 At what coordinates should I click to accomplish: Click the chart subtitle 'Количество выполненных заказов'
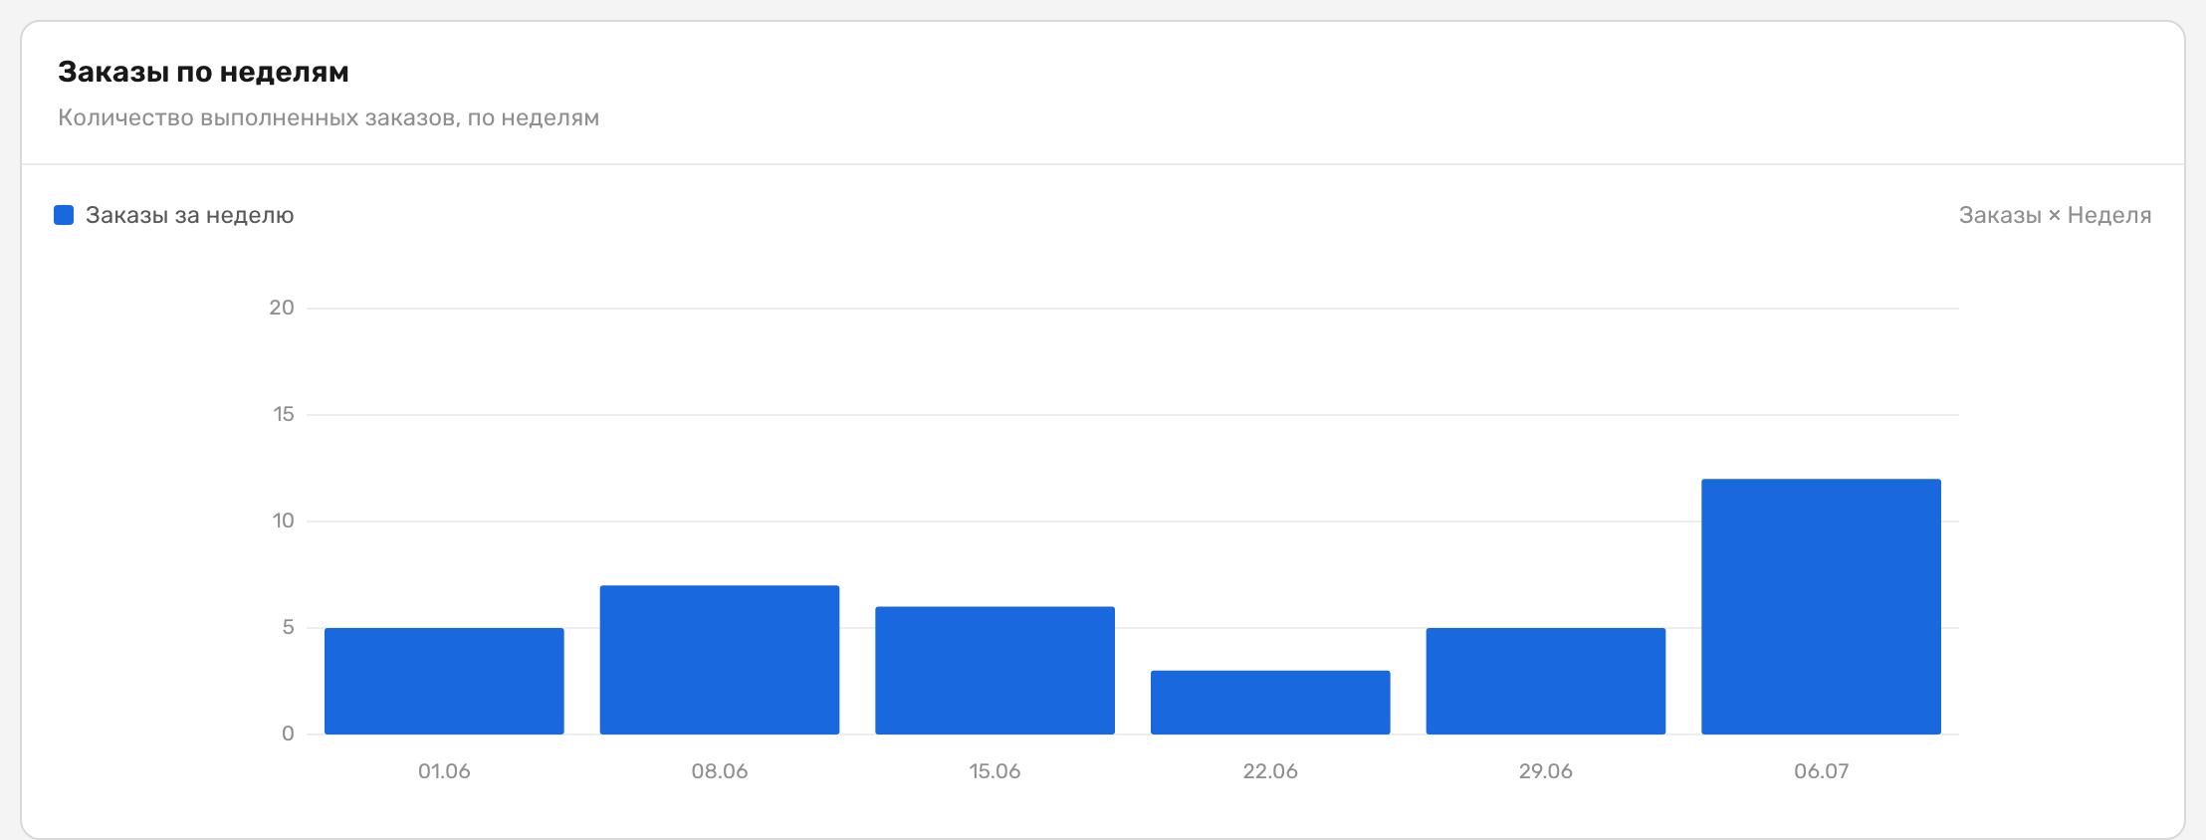click(x=257, y=117)
